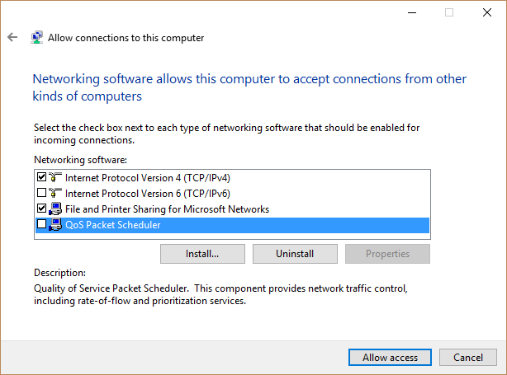Click the TCP/IPv4 protocol icon
507x375 pixels.
[55, 177]
